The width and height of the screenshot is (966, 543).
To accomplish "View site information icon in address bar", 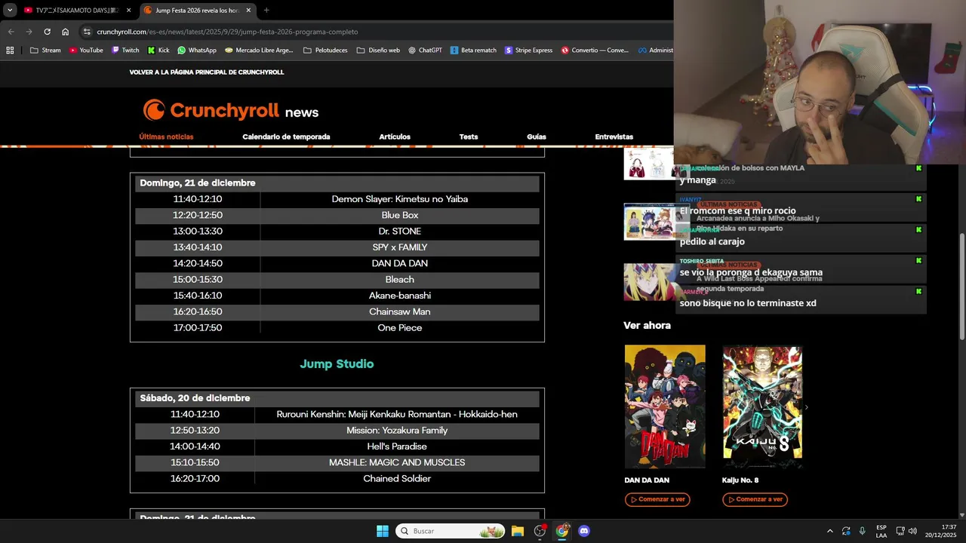I will click(x=87, y=32).
